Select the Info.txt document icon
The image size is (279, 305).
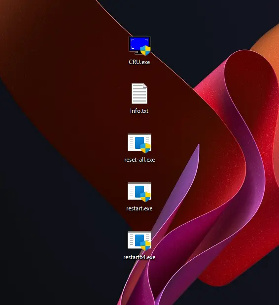(139, 94)
